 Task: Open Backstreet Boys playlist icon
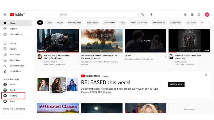[x=5, y=66]
